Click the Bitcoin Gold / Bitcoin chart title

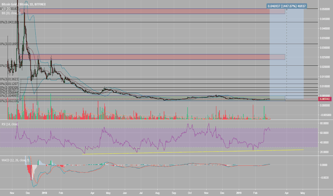pyautogui.click(x=24, y=4)
